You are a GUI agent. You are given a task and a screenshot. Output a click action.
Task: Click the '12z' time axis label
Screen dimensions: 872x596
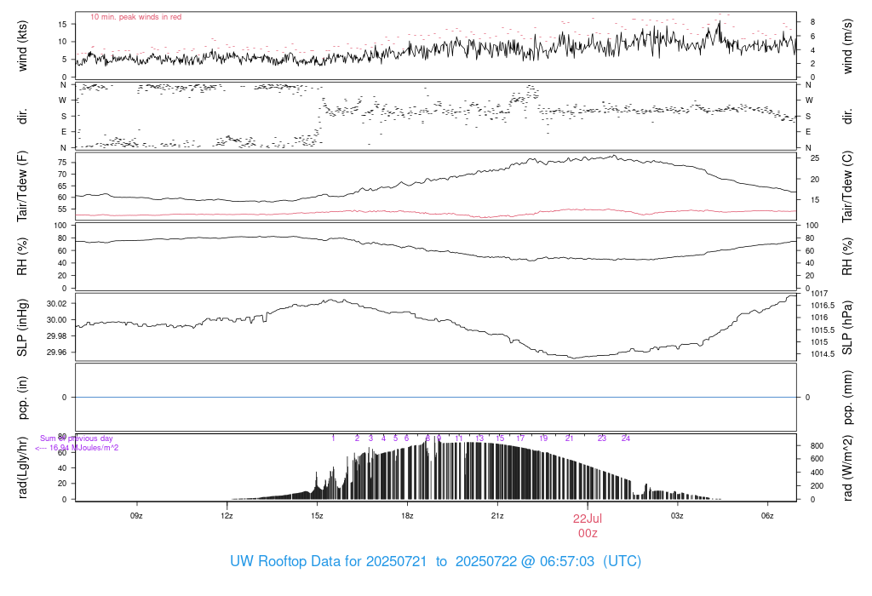point(227,516)
